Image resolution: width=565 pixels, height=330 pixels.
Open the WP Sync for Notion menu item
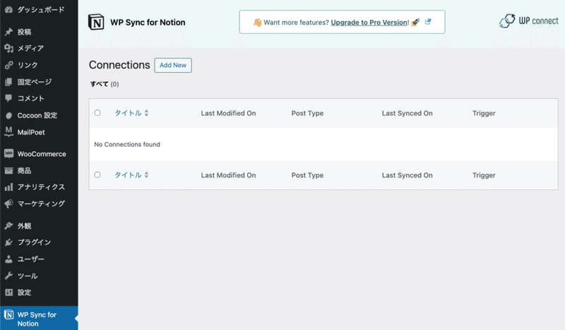pos(39,319)
